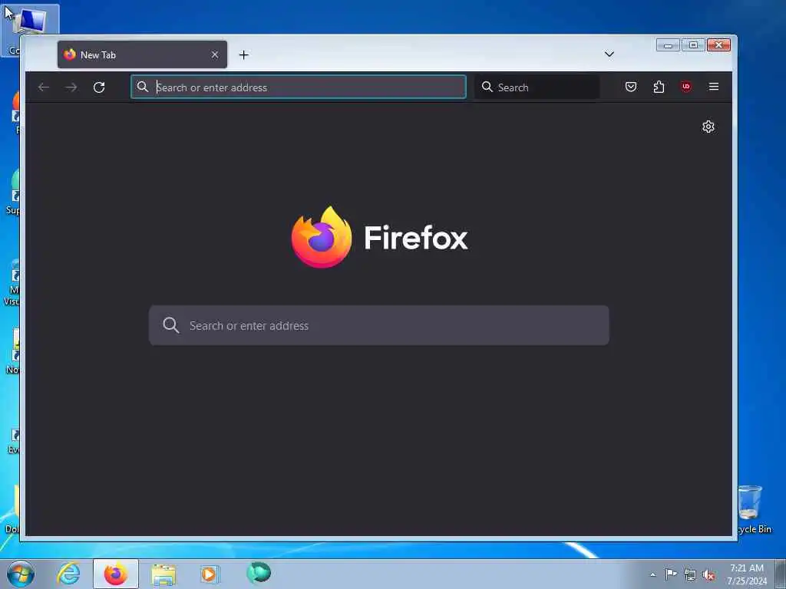The width and height of the screenshot is (786, 589).
Task: Open the taskbar clock showing 7:21 AM
Action: (x=747, y=574)
